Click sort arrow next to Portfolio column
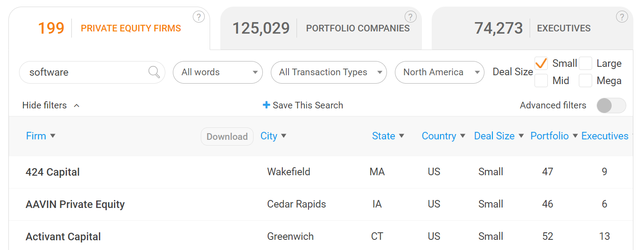This screenshot has width=644, height=250. [x=575, y=136]
